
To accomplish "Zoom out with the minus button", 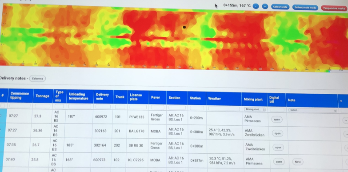I will pos(256,6).
